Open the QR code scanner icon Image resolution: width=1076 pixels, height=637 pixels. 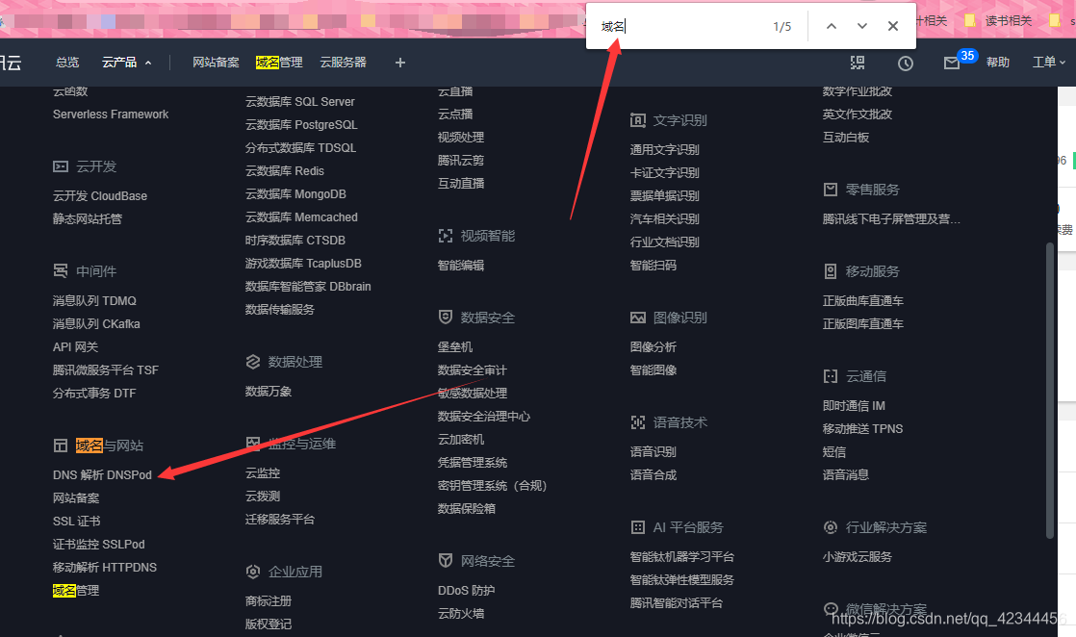858,63
